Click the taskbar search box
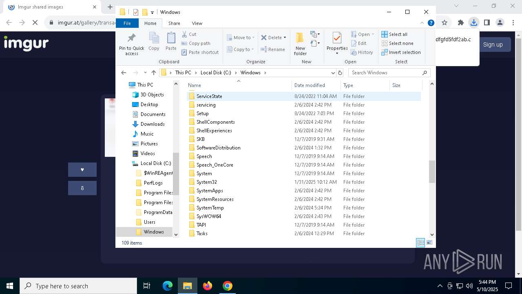522x294 pixels. coord(78,286)
